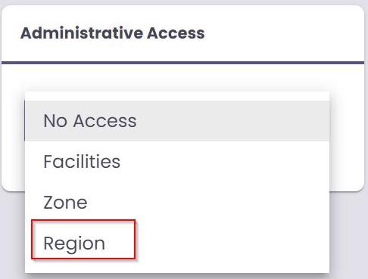368x279 pixels.
Task: Click the Region text label
Action: (74, 244)
